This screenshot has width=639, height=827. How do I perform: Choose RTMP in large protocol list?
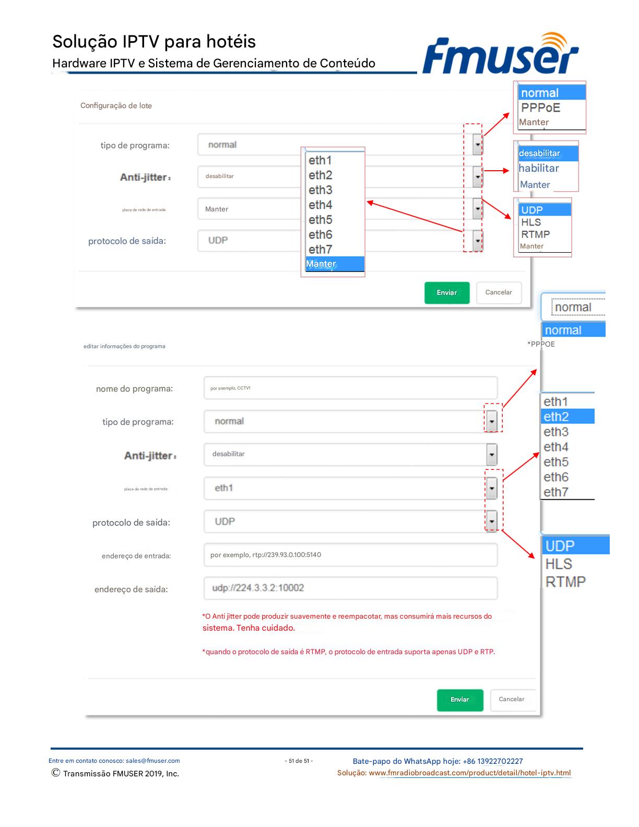point(565,582)
